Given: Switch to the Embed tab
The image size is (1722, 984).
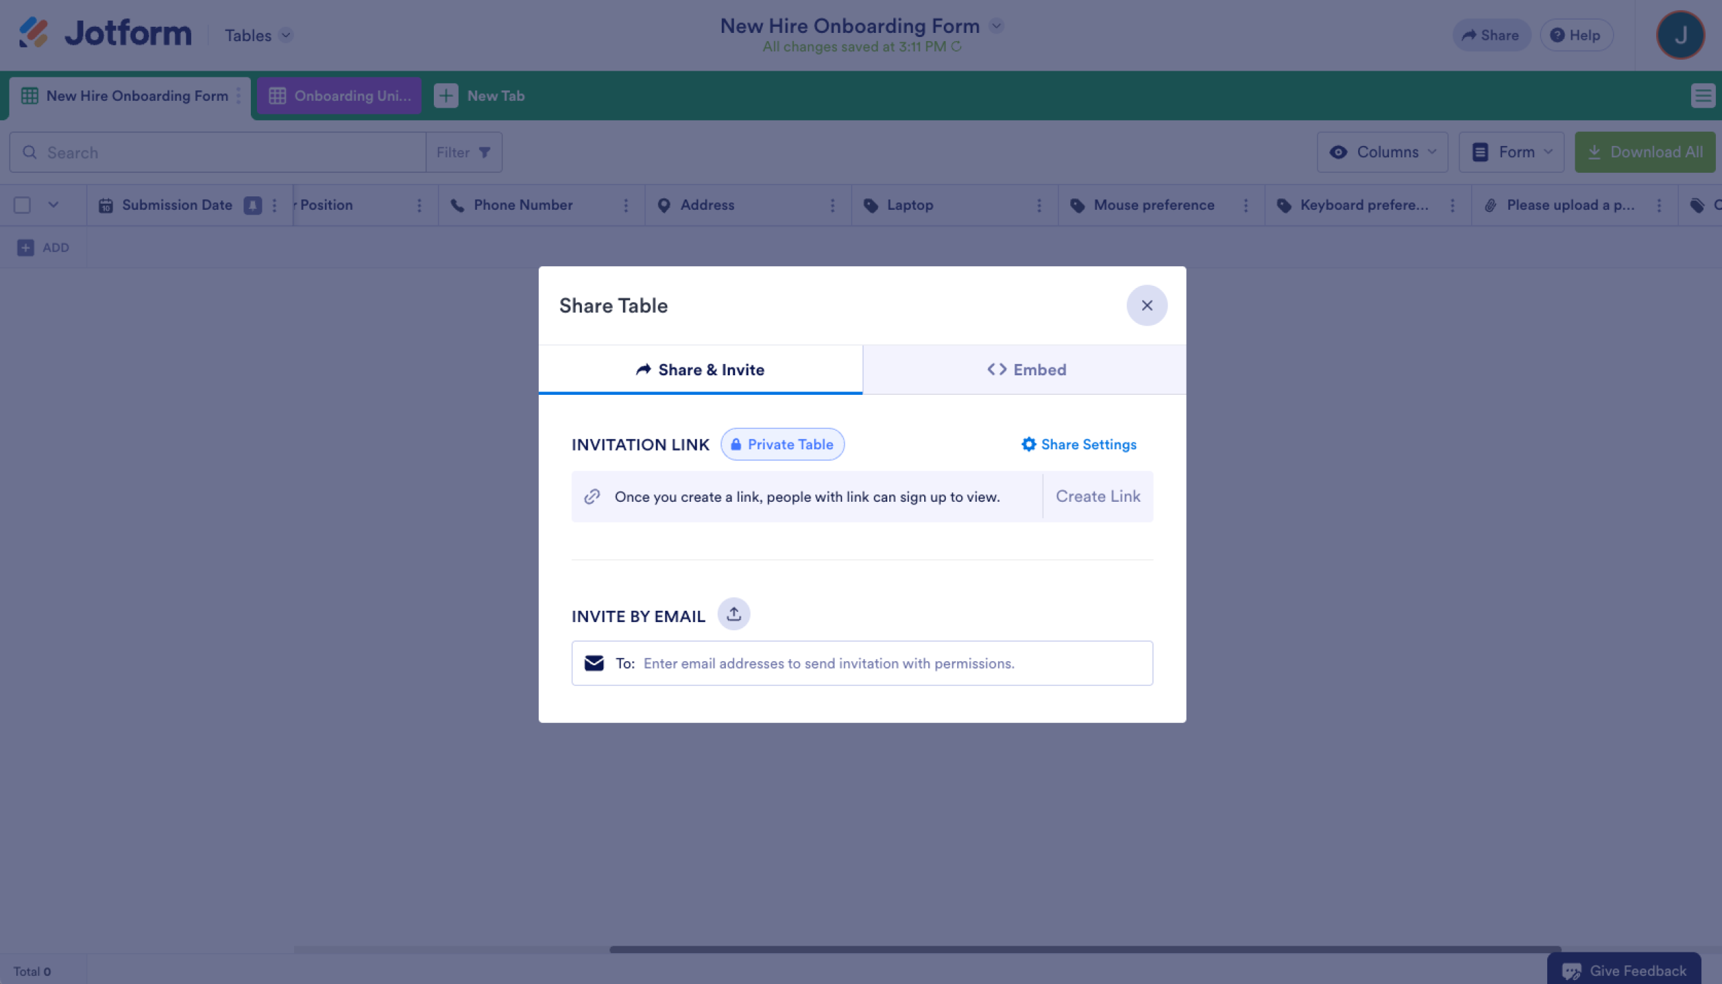Looking at the screenshot, I should 1025,369.
